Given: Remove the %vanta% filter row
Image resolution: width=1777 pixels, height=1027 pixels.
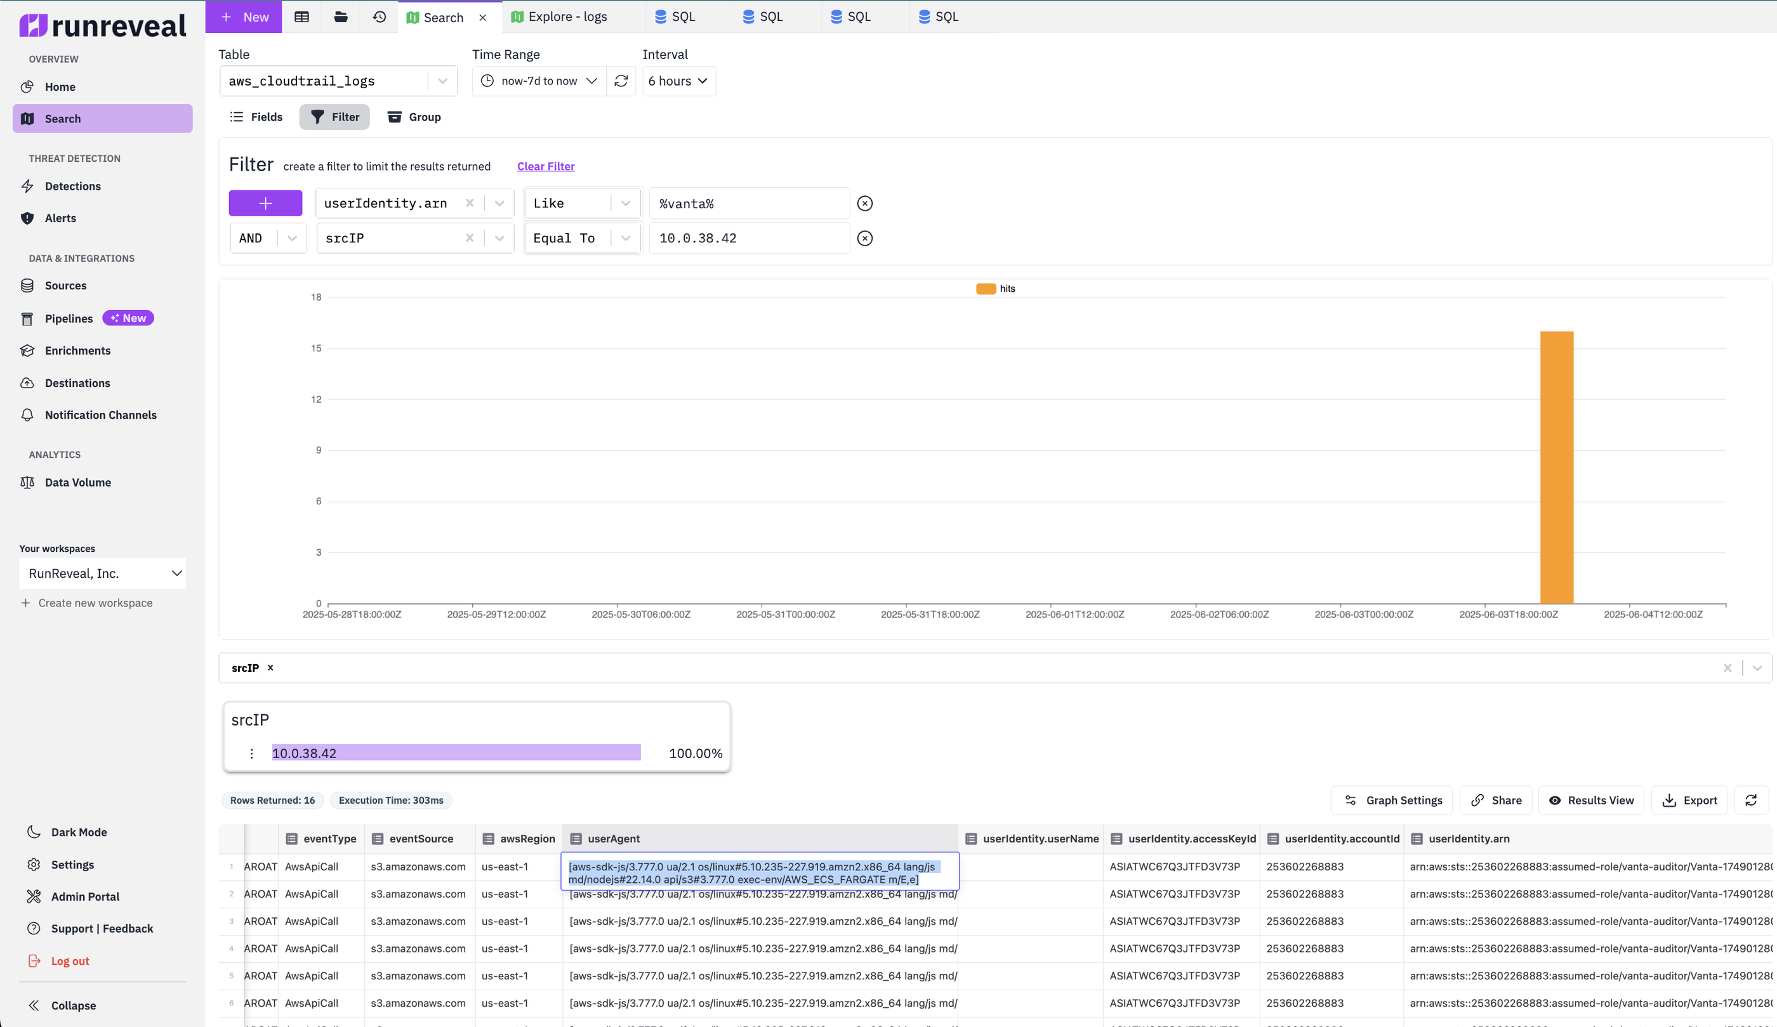Looking at the screenshot, I should (x=864, y=204).
